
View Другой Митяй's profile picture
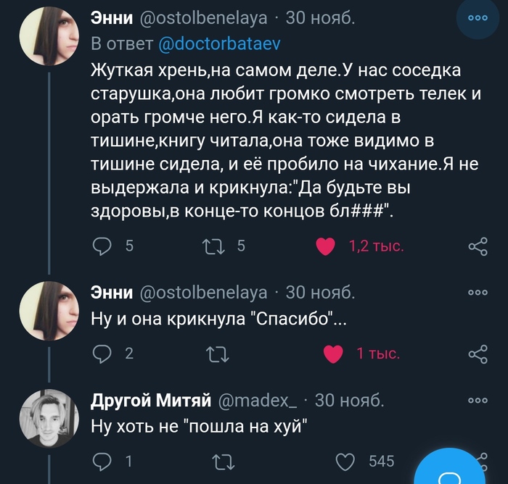[48, 420]
